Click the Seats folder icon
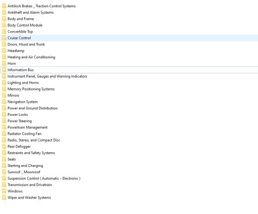Image resolution: width=258 pixels, height=214 pixels. click(x=4, y=160)
